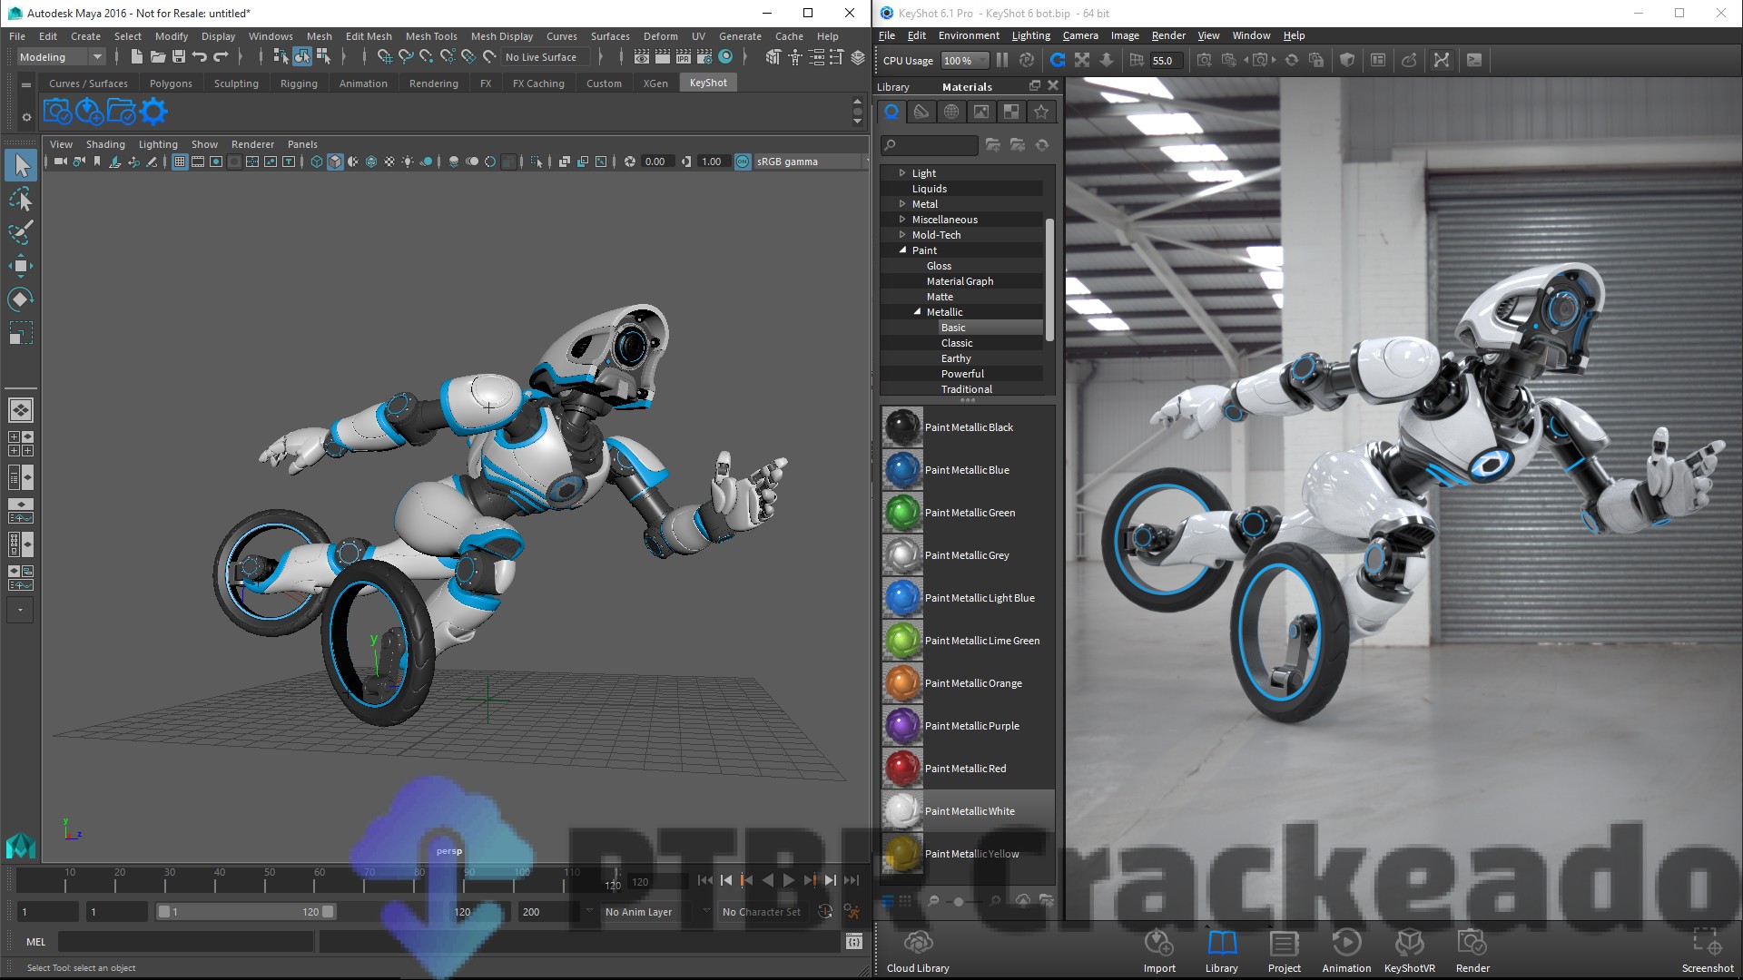The image size is (1743, 980).
Task: Select Environments globe icon in library
Action: click(x=951, y=112)
